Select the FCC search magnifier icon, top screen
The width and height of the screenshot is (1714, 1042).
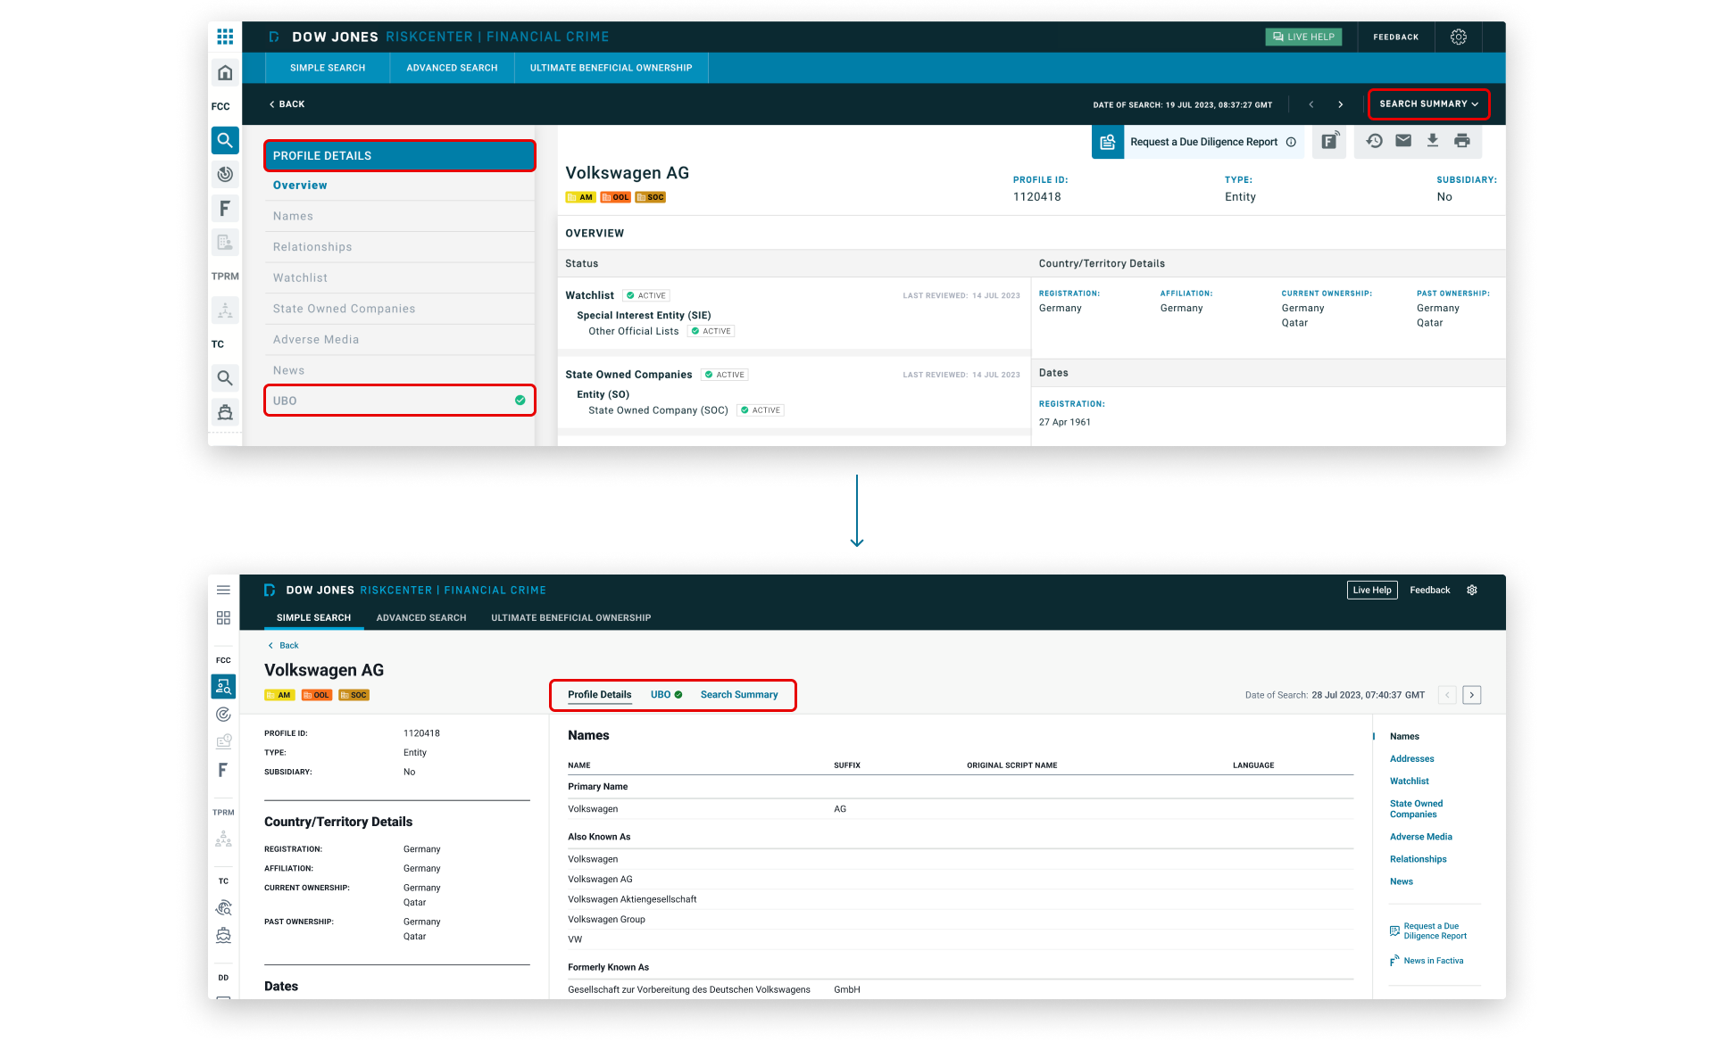point(225,140)
